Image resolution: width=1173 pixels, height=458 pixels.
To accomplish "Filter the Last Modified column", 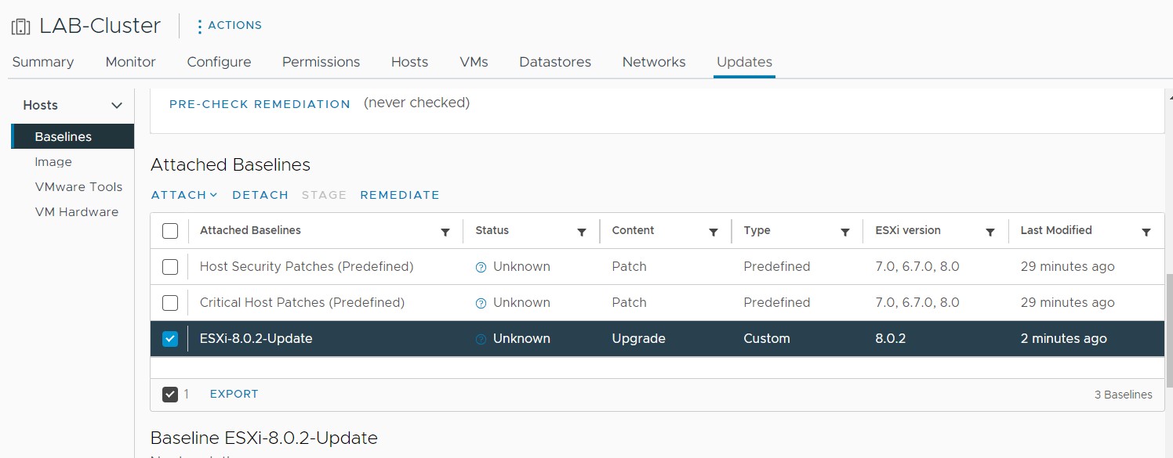I will pos(1146,232).
